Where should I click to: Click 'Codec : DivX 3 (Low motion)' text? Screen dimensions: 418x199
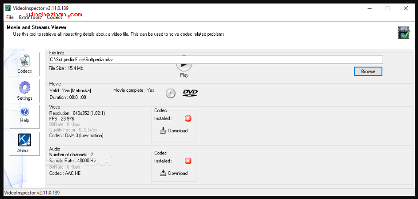pyautogui.click(x=76, y=135)
